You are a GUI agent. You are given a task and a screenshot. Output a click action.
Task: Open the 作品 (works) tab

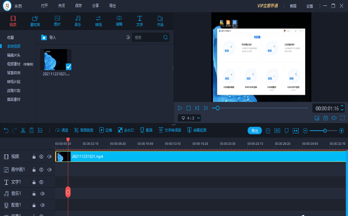click(160, 21)
